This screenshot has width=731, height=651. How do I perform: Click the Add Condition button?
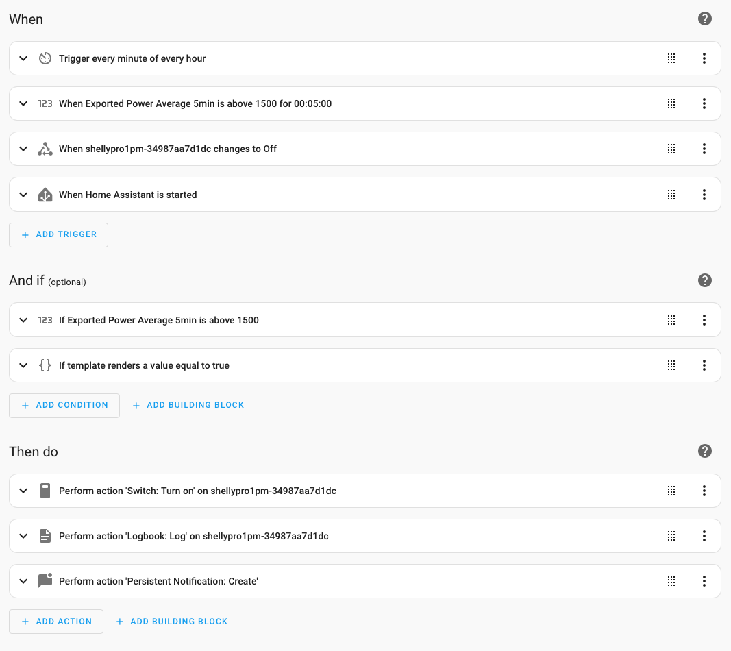pyautogui.click(x=64, y=405)
